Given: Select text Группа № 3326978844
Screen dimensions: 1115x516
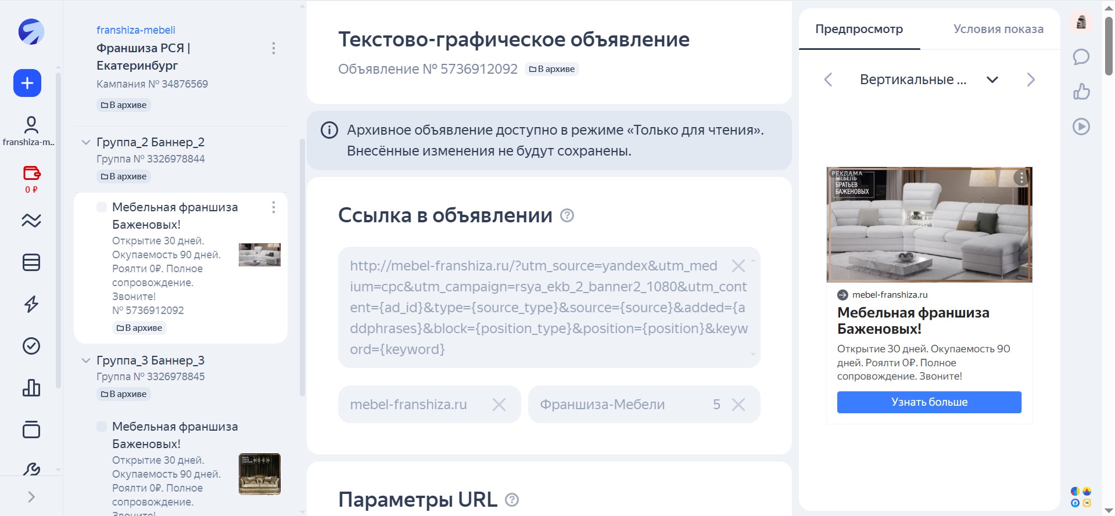Looking at the screenshot, I should [x=150, y=159].
